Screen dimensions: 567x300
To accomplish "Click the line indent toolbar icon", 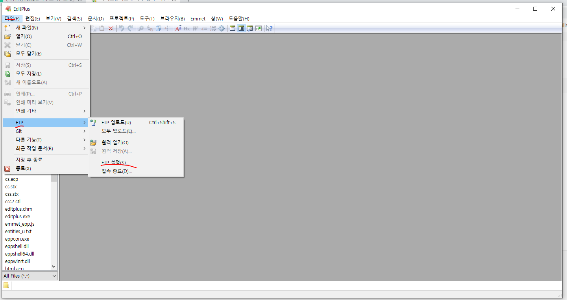I will pos(204,28).
